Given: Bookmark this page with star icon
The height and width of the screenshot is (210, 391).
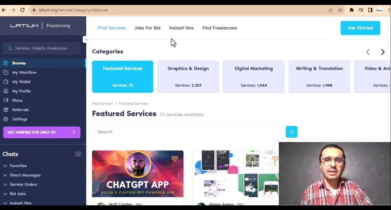Looking at the screenshot, I should tap(340, 10).
